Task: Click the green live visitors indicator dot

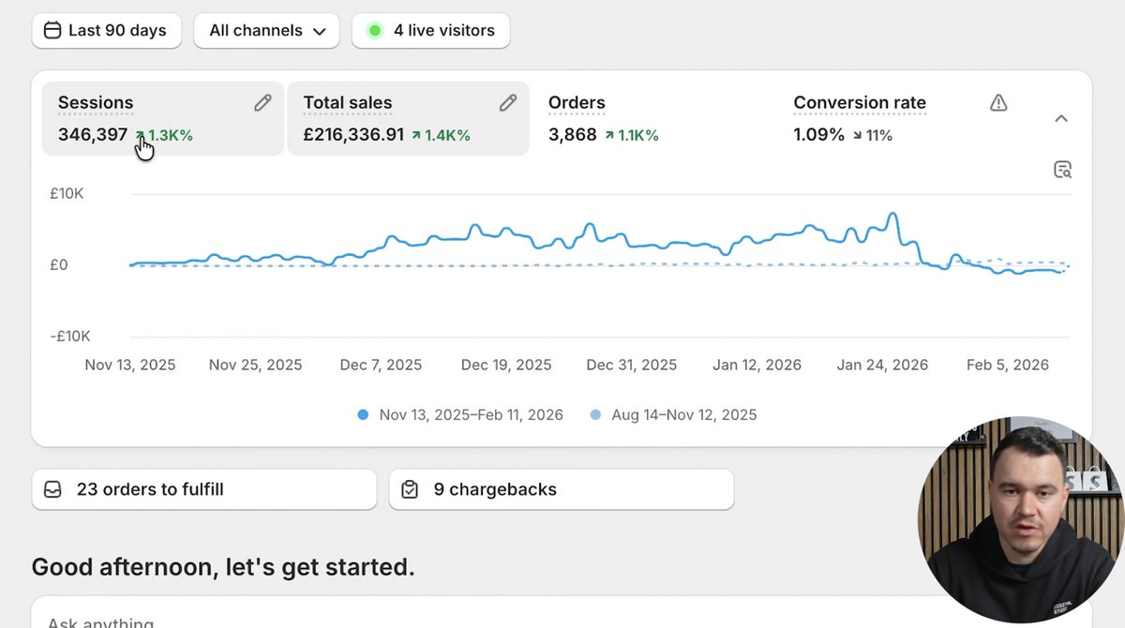Action: click(x=375, y=31)
